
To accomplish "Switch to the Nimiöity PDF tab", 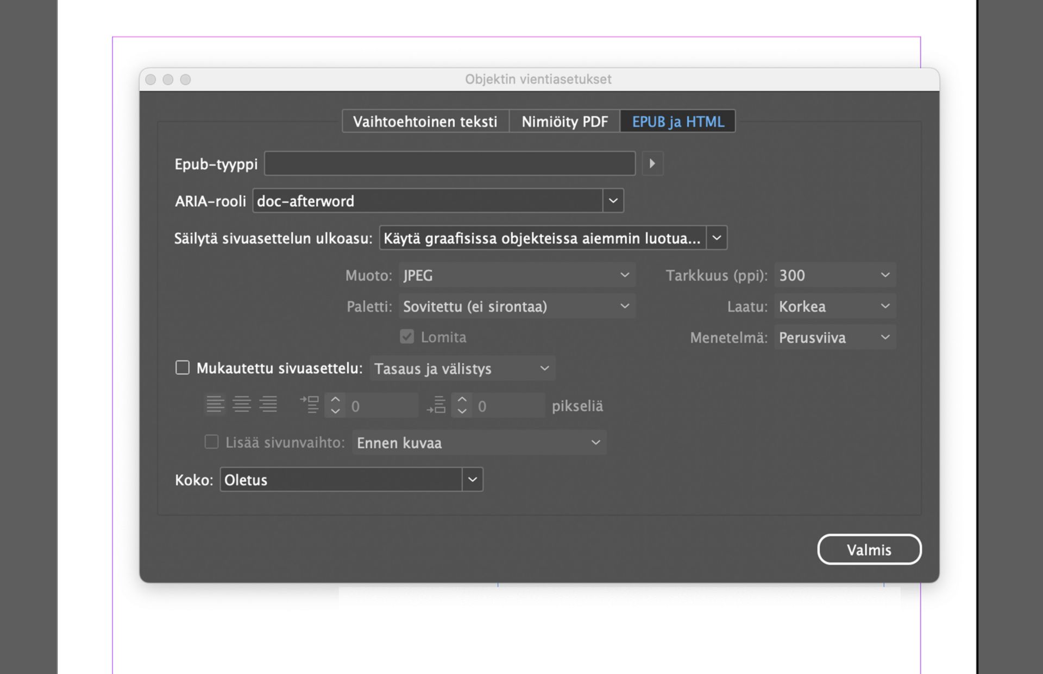I will (x=564, y=121).
